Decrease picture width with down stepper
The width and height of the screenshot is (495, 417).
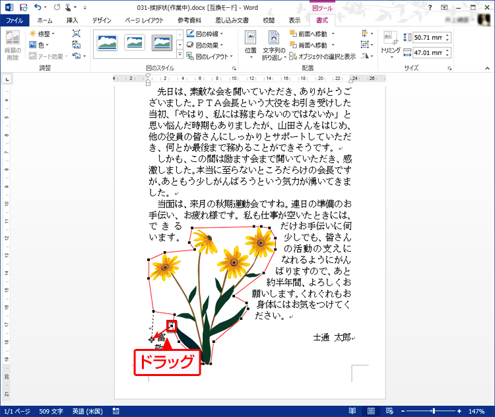[447, 56]
